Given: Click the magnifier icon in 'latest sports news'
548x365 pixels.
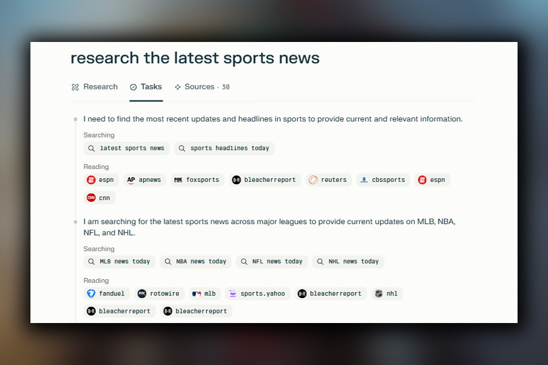Looking at the screenshot, I should coord(91,148).
